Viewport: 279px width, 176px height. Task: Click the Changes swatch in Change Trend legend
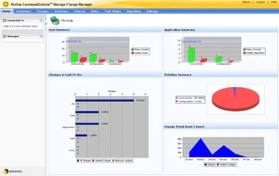pyautogui.click(x=206, y=164)
